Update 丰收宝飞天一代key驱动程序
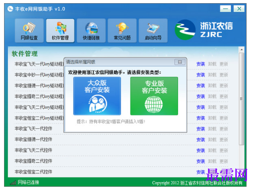 [x=224, y=64]
